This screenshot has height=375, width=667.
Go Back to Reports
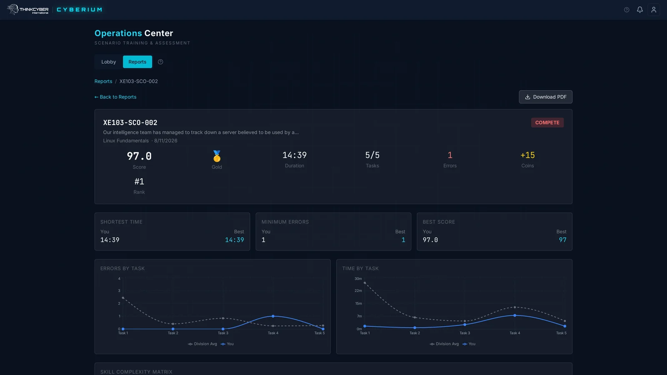tap(115, 97)
